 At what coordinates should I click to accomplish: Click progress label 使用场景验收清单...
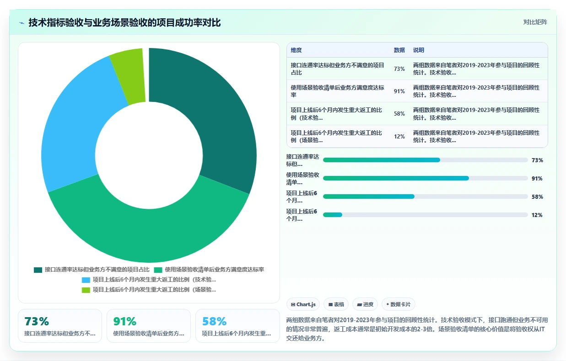302,178
